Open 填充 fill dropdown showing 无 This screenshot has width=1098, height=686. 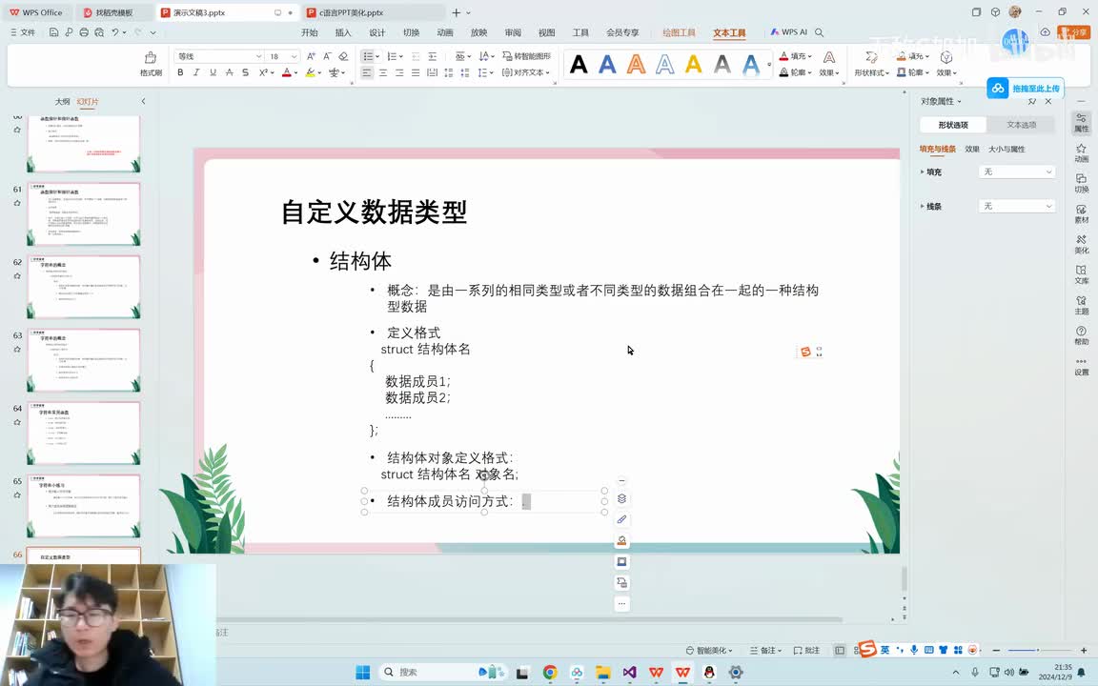(x=1017, y=171)
